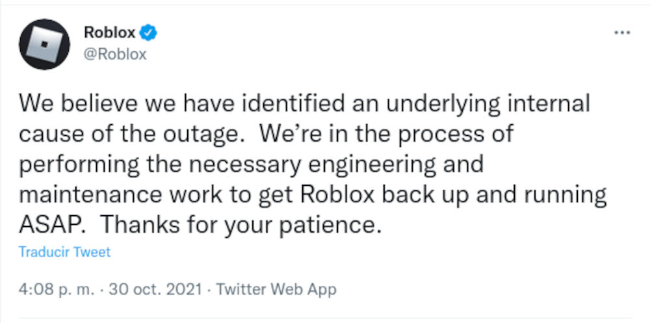Open the three-dot more options menu
The image size is (650, 323).
(x=622, y=32)
